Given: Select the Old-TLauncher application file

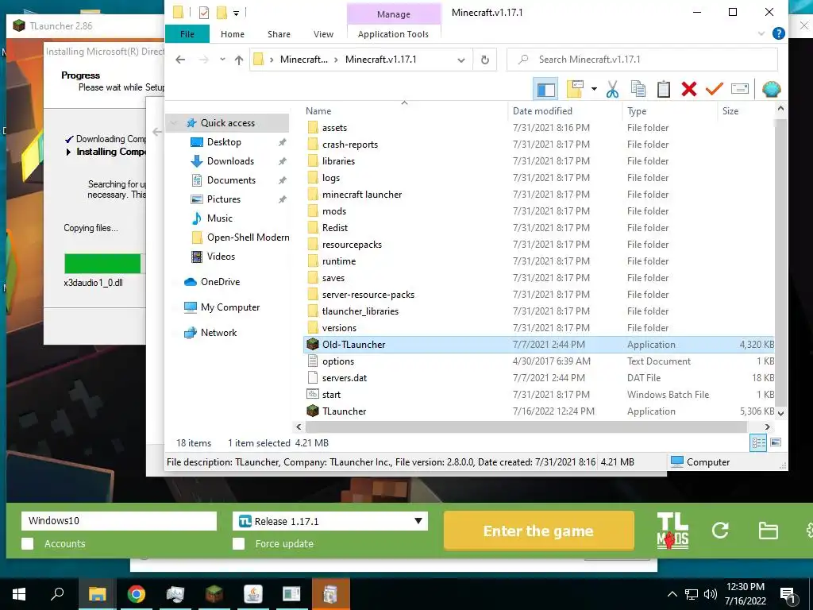Looking at the screenshot, I should (538, 345).
